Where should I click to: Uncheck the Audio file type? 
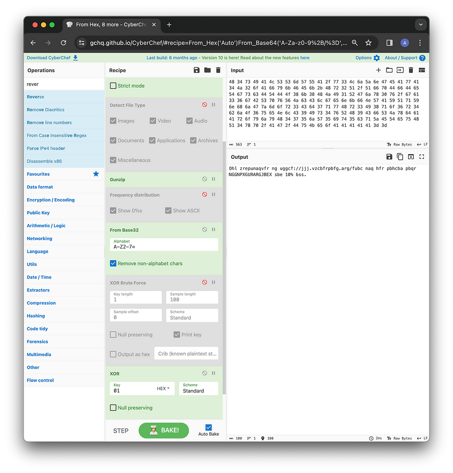tap(189, 121)
